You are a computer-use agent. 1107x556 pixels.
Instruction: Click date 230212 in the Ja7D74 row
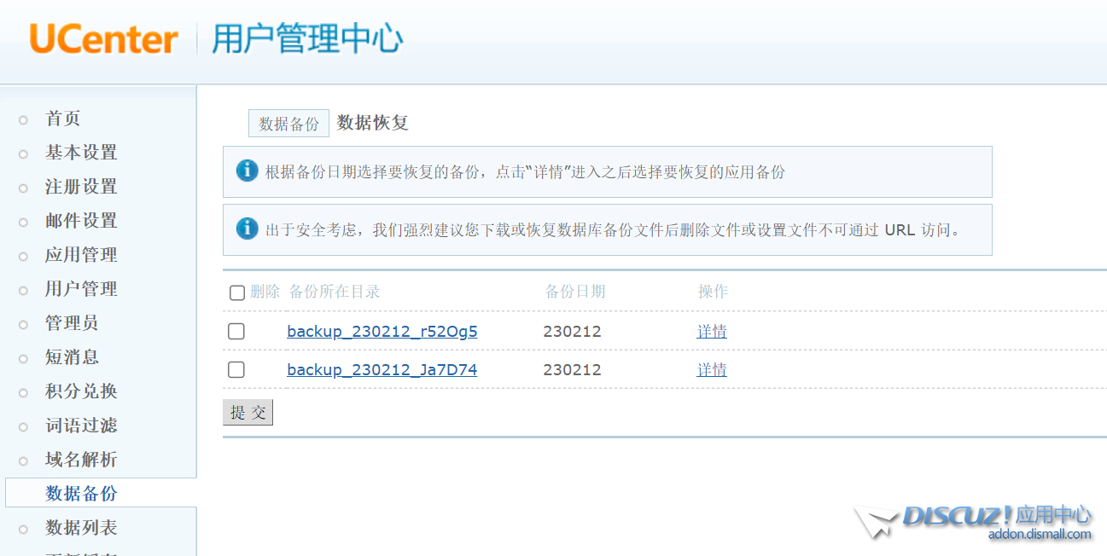coord(572,370)
